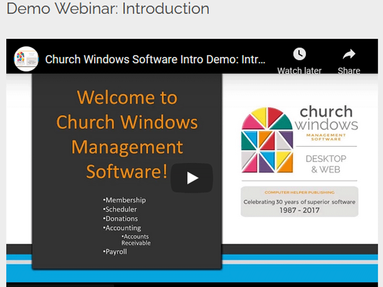The height and width of the screenshot is (287, 383).
Task: Click the 'Celebrating 30 years of superior software' text
Action: [x=300, y=202]
